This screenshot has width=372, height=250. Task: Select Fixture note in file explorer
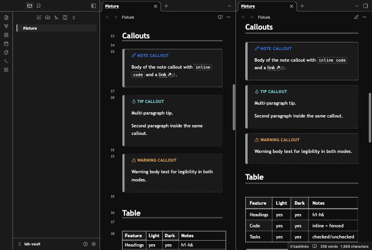(x=56, y=28)
